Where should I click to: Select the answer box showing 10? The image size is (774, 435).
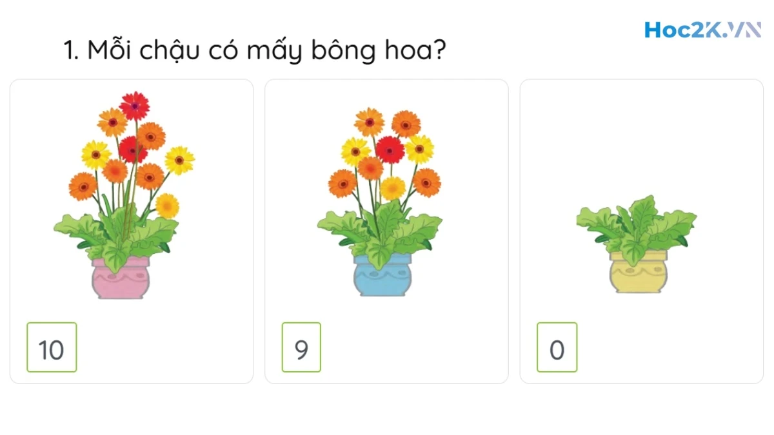[52, 347]
